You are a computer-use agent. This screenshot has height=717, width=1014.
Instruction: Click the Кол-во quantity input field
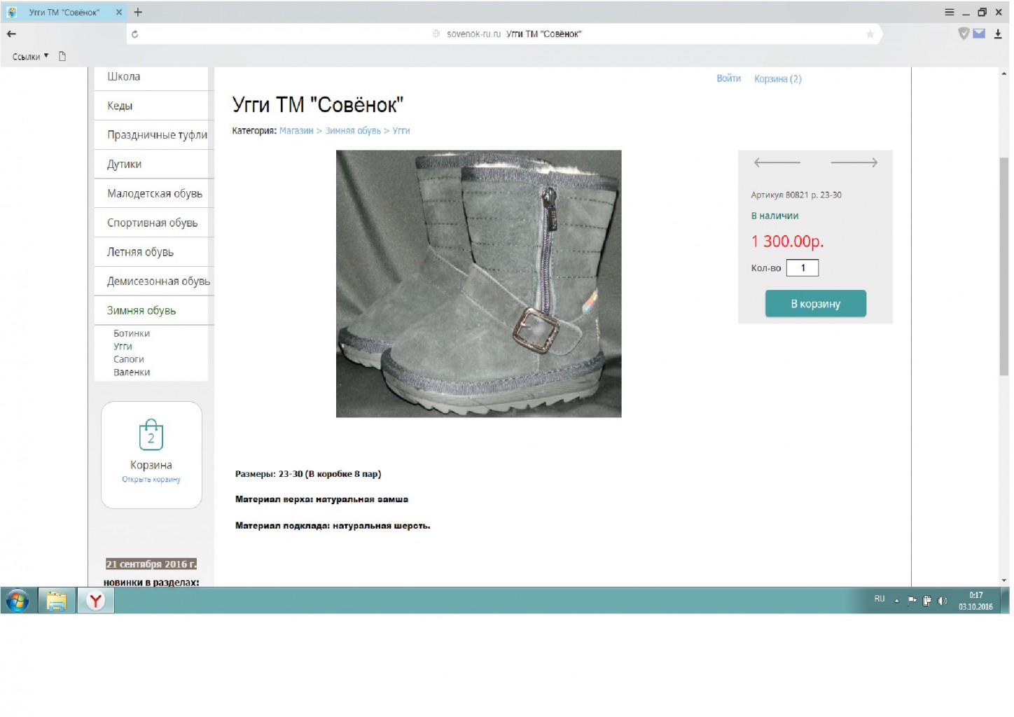click(802, 267)
